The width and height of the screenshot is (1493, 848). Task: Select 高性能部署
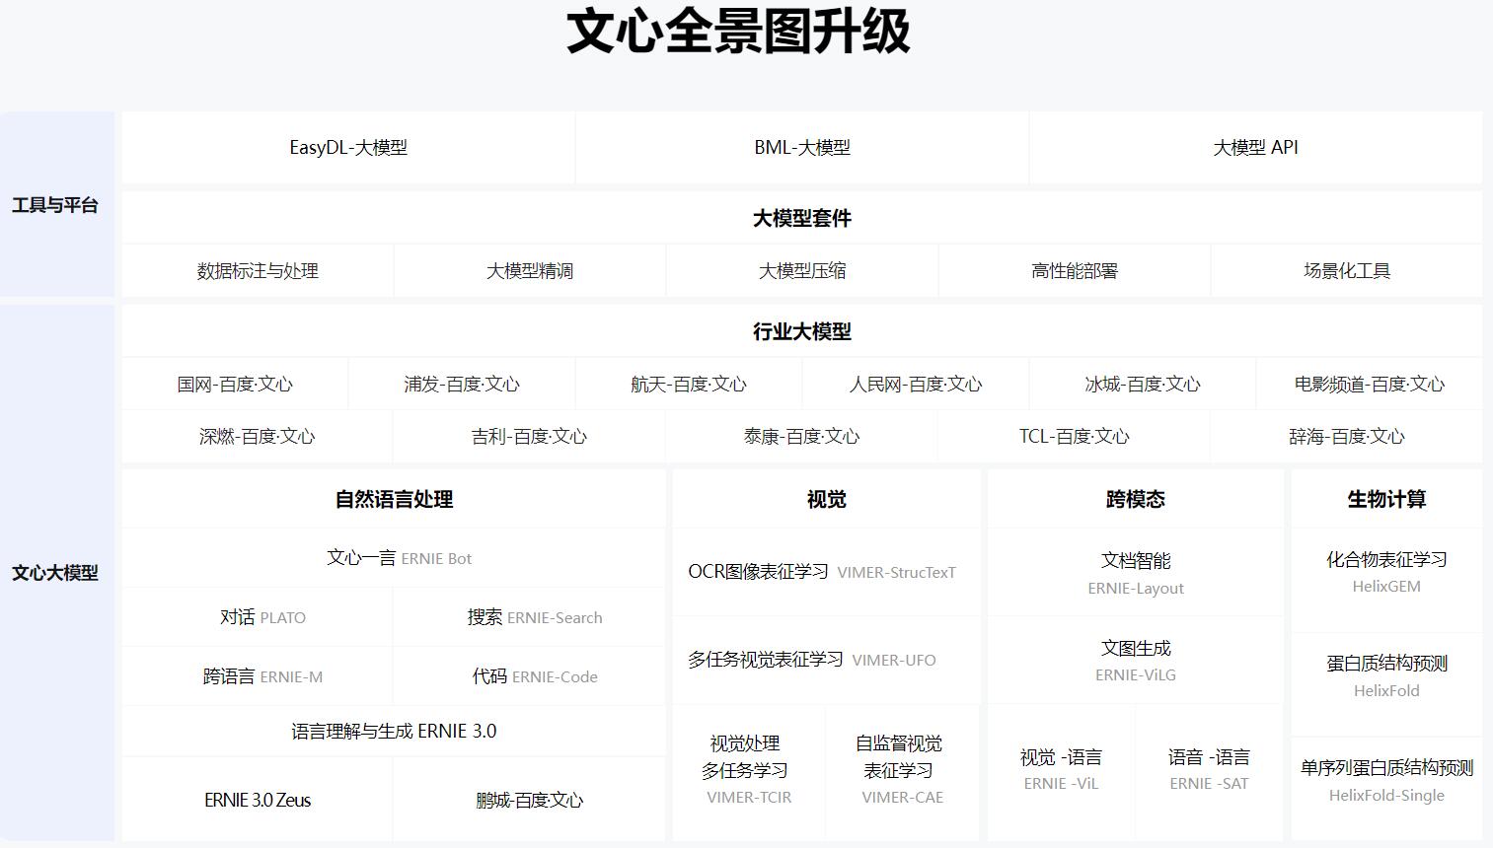(x=1074, y=270)
